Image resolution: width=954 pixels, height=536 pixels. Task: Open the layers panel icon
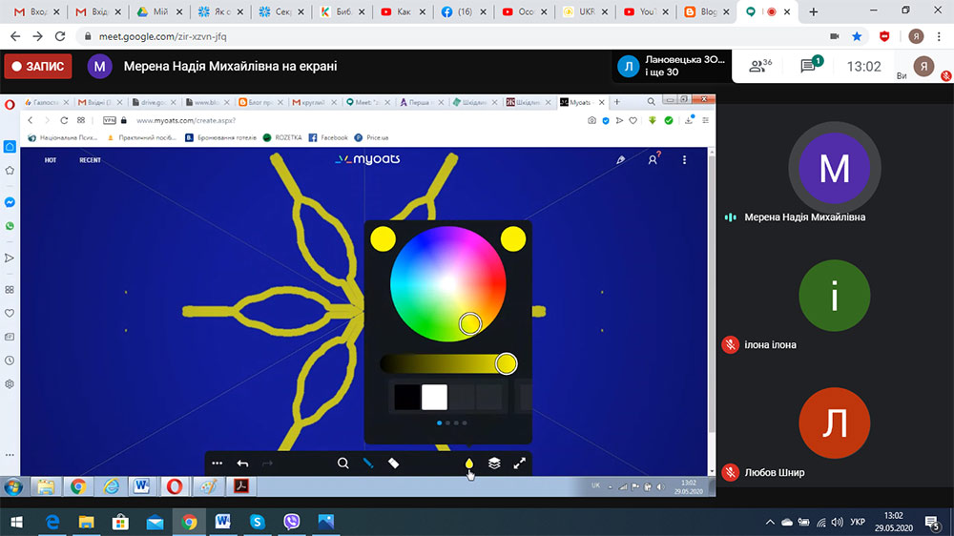494,464
